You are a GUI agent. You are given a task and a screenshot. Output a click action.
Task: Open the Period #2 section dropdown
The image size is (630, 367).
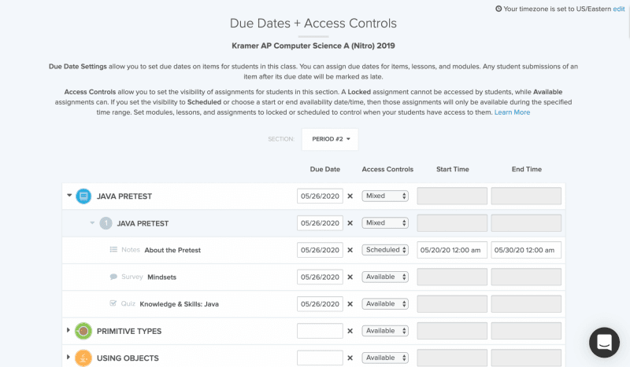click(x=330, y=140)
